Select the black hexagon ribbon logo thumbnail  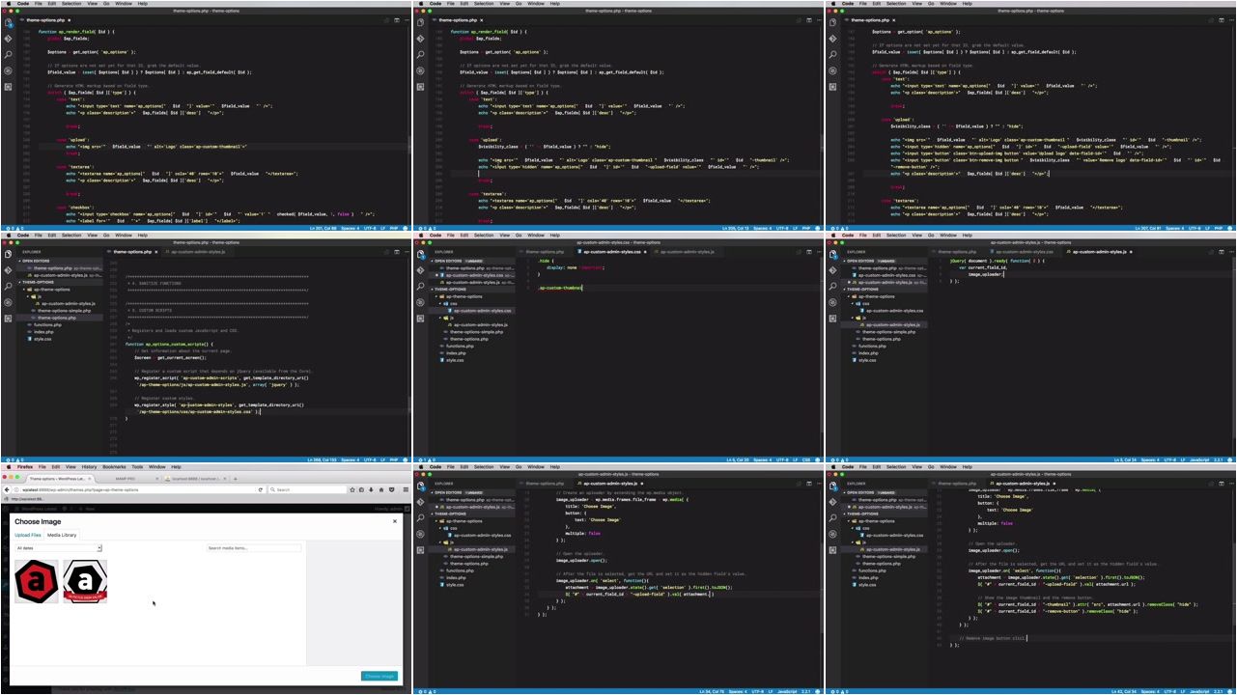[x=85, y=581]
